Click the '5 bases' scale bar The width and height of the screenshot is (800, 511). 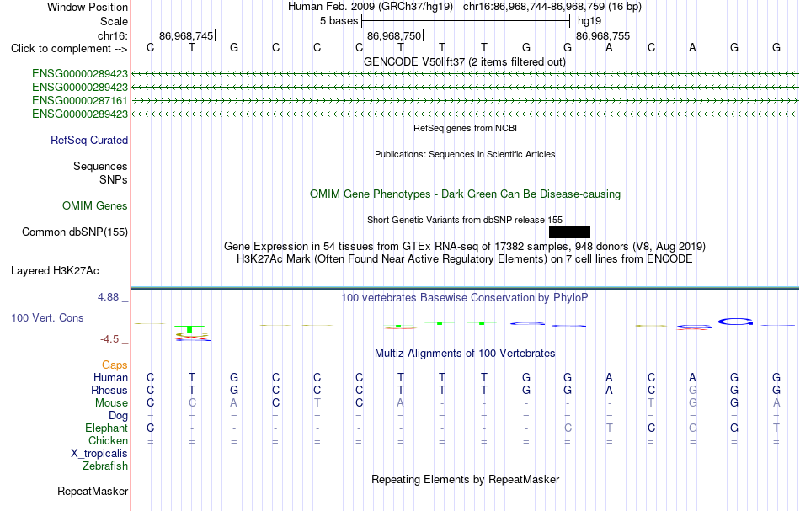click(x=466, y=21)
